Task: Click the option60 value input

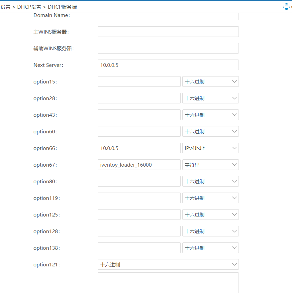Action: coord(139,131)
